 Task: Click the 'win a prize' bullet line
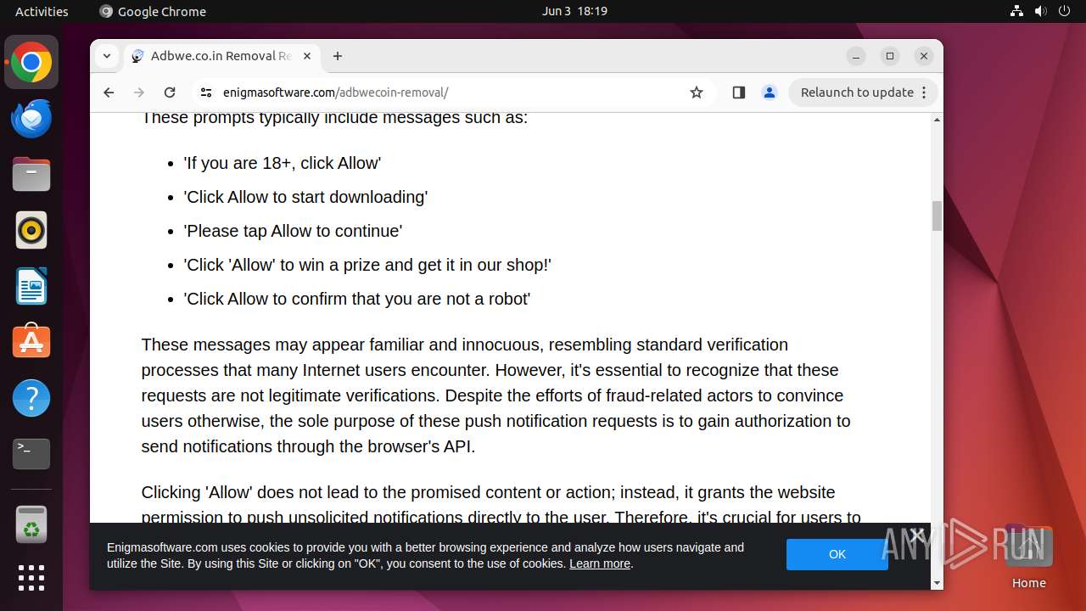coord(367,265)
